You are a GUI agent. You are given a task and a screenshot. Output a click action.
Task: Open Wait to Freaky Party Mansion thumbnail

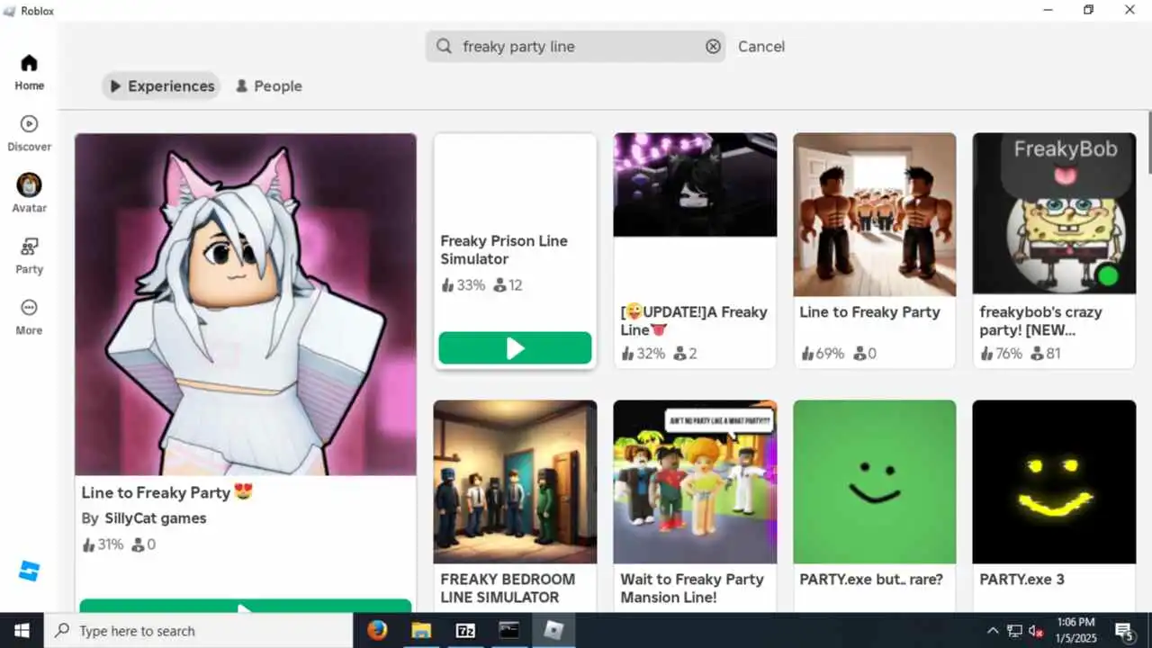point(695,481)
